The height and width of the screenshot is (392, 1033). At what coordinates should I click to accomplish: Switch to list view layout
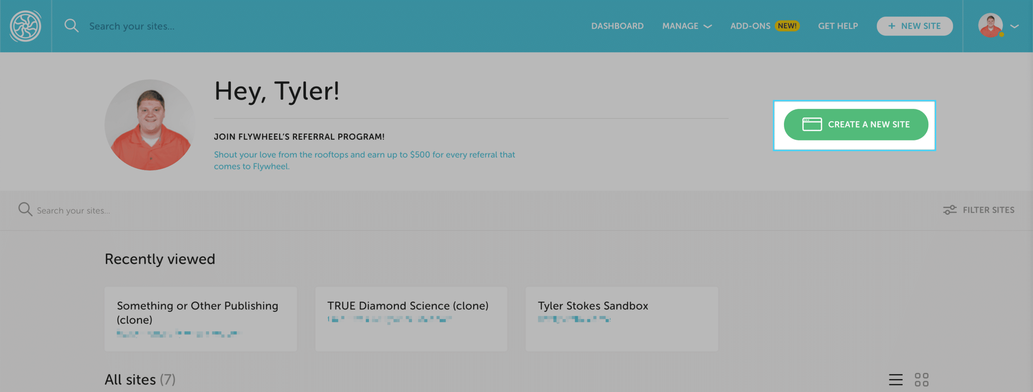click(895, 379)
